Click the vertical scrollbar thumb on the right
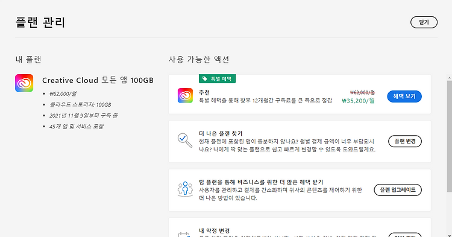 450,136
